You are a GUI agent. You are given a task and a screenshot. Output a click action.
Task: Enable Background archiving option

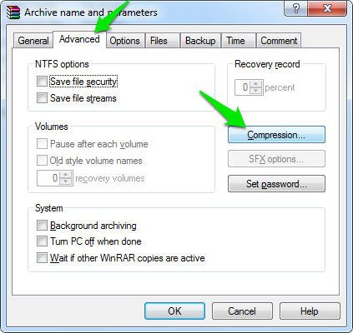(x=42, y=225)
